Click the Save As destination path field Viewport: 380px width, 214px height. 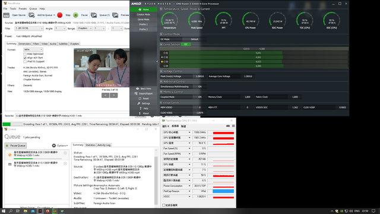[74, 116]
